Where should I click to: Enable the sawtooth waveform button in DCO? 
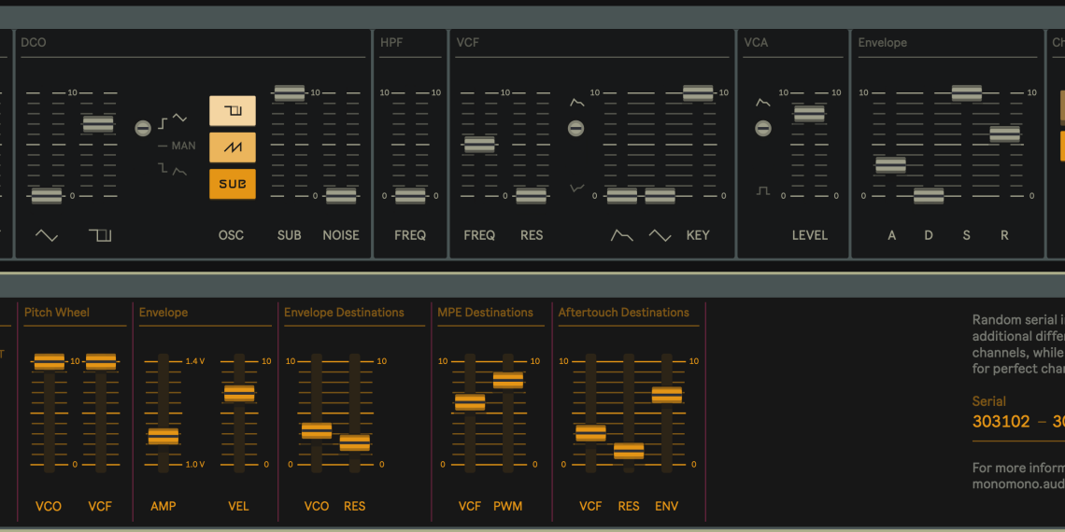pos(232,147)
